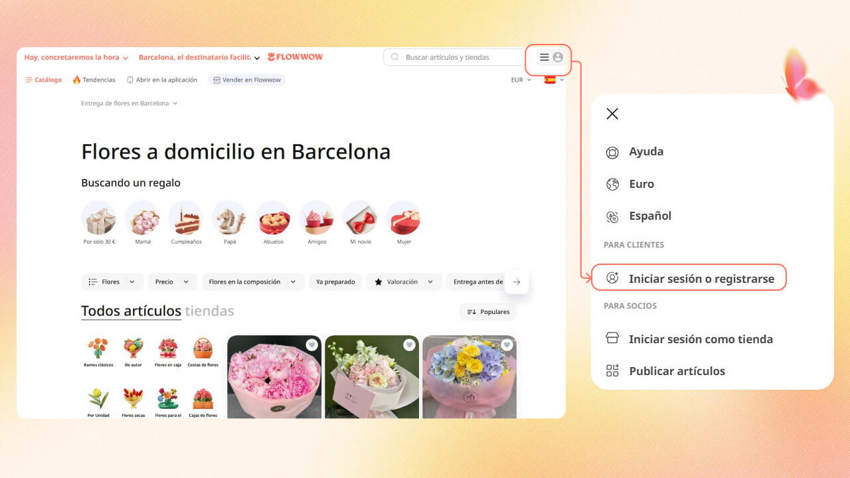Favorite the pink peonies bouquet heart
This screenshot has height=478, width=850.
point(311,345)
